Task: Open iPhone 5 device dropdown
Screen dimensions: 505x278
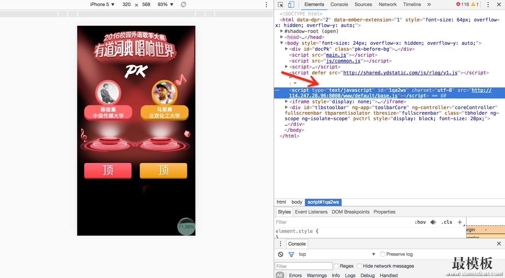Action: [102, 4]
